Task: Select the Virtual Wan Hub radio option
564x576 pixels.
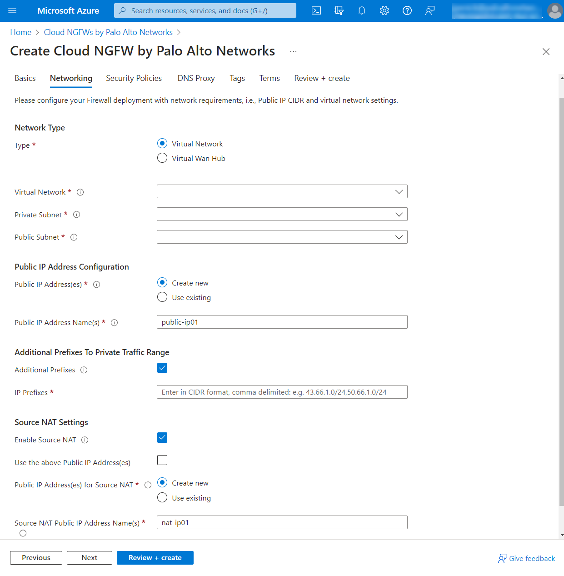Action: pyautogui.click(x=162, y=158)
